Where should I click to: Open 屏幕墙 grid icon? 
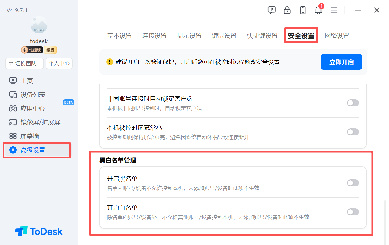click(x=13, y=136)
